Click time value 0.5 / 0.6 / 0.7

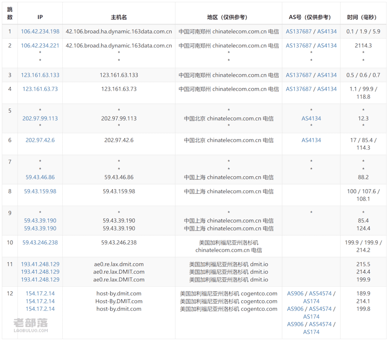coord(363,75)
